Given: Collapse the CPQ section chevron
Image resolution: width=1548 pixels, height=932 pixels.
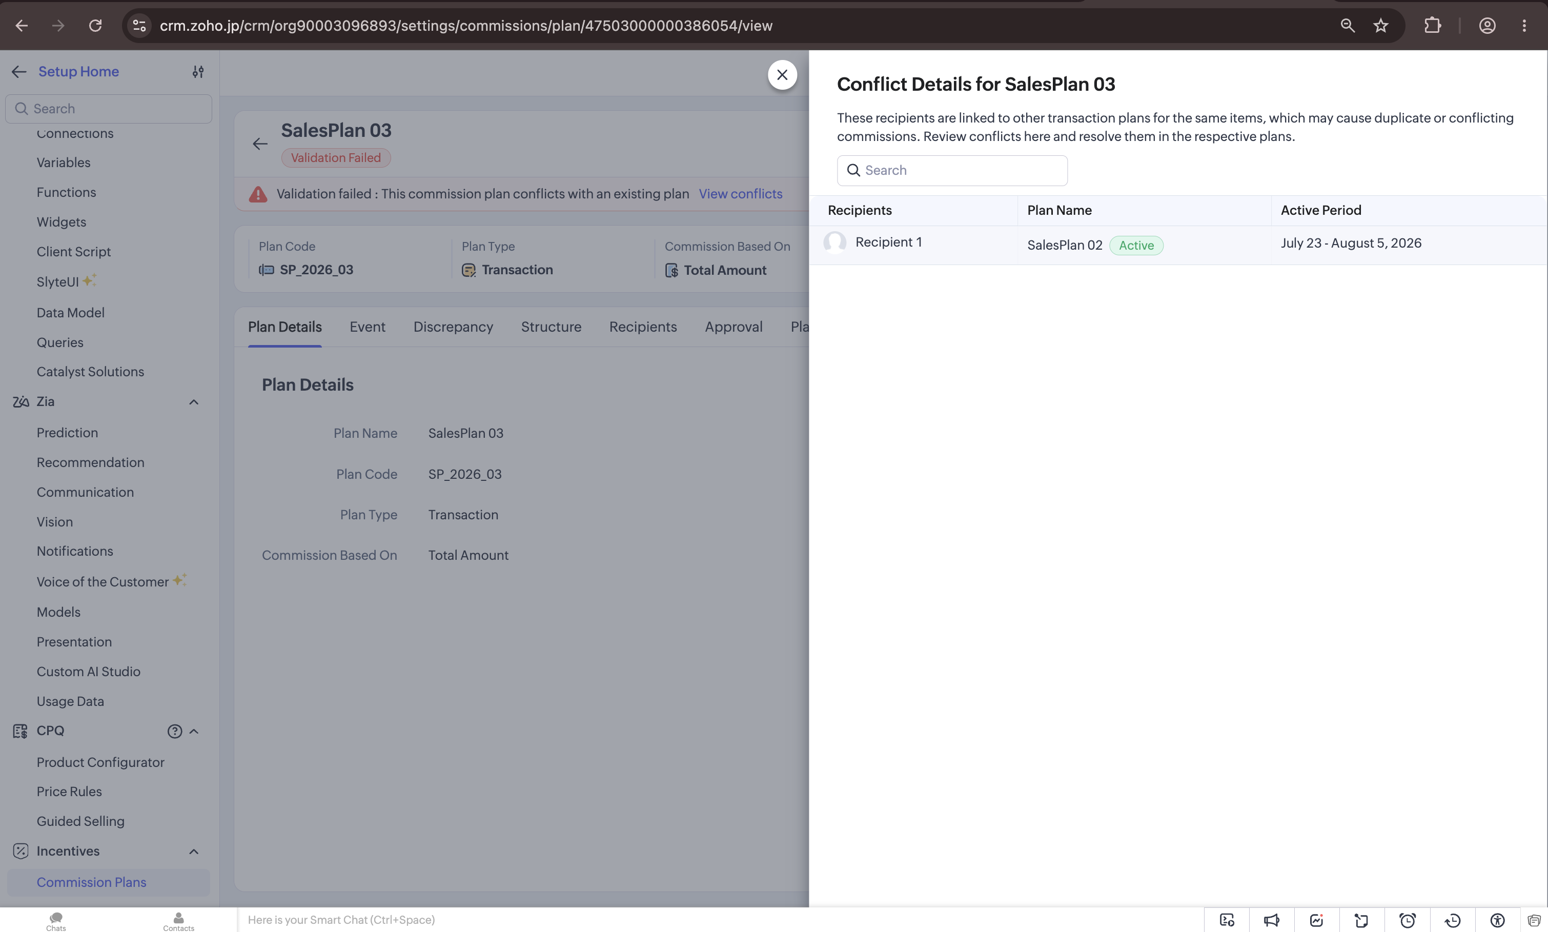Looking at the screenshot, I should pyautogui.click(x=193, y=731).
